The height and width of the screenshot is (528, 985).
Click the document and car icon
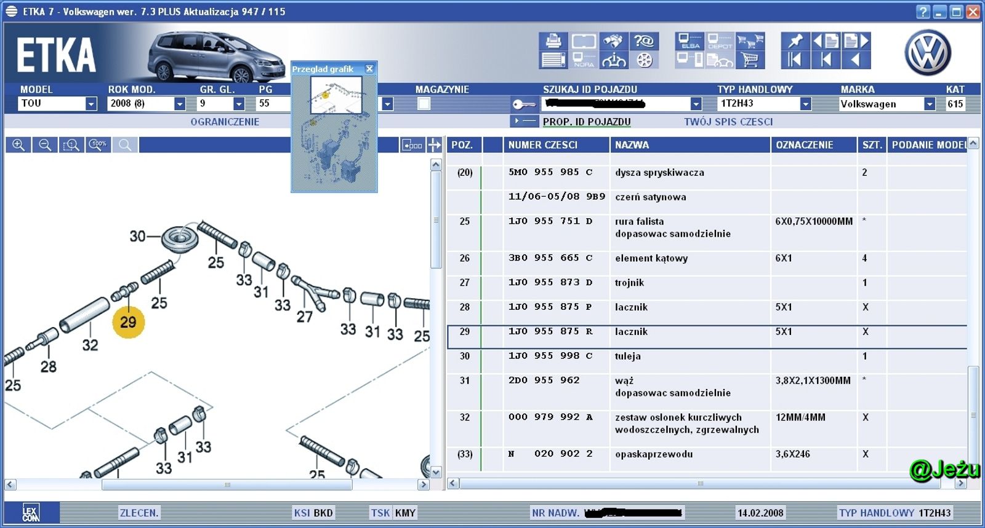pyautogui.click(x=720, y=60)
